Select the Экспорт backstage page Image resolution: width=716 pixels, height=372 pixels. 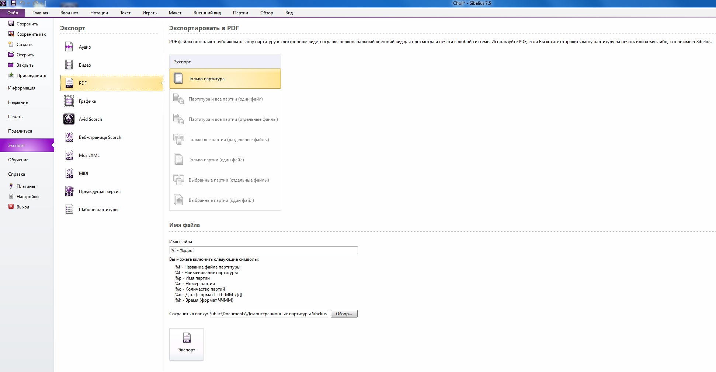(x=27, y=145)
